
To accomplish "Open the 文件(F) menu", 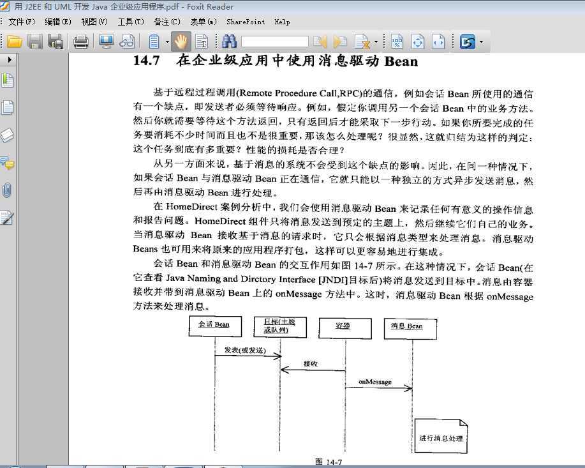I will 22,22.
